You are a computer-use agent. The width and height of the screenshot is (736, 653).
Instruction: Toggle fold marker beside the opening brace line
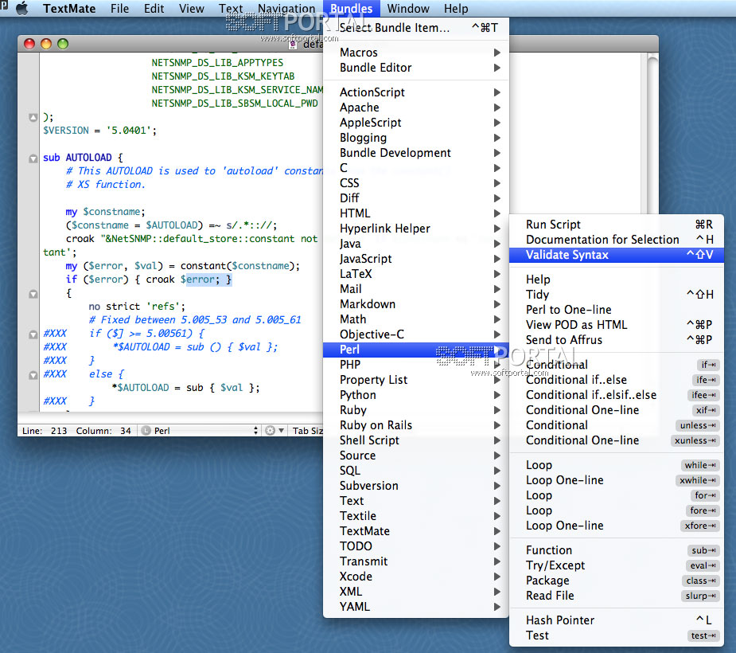tap(33, 294)
